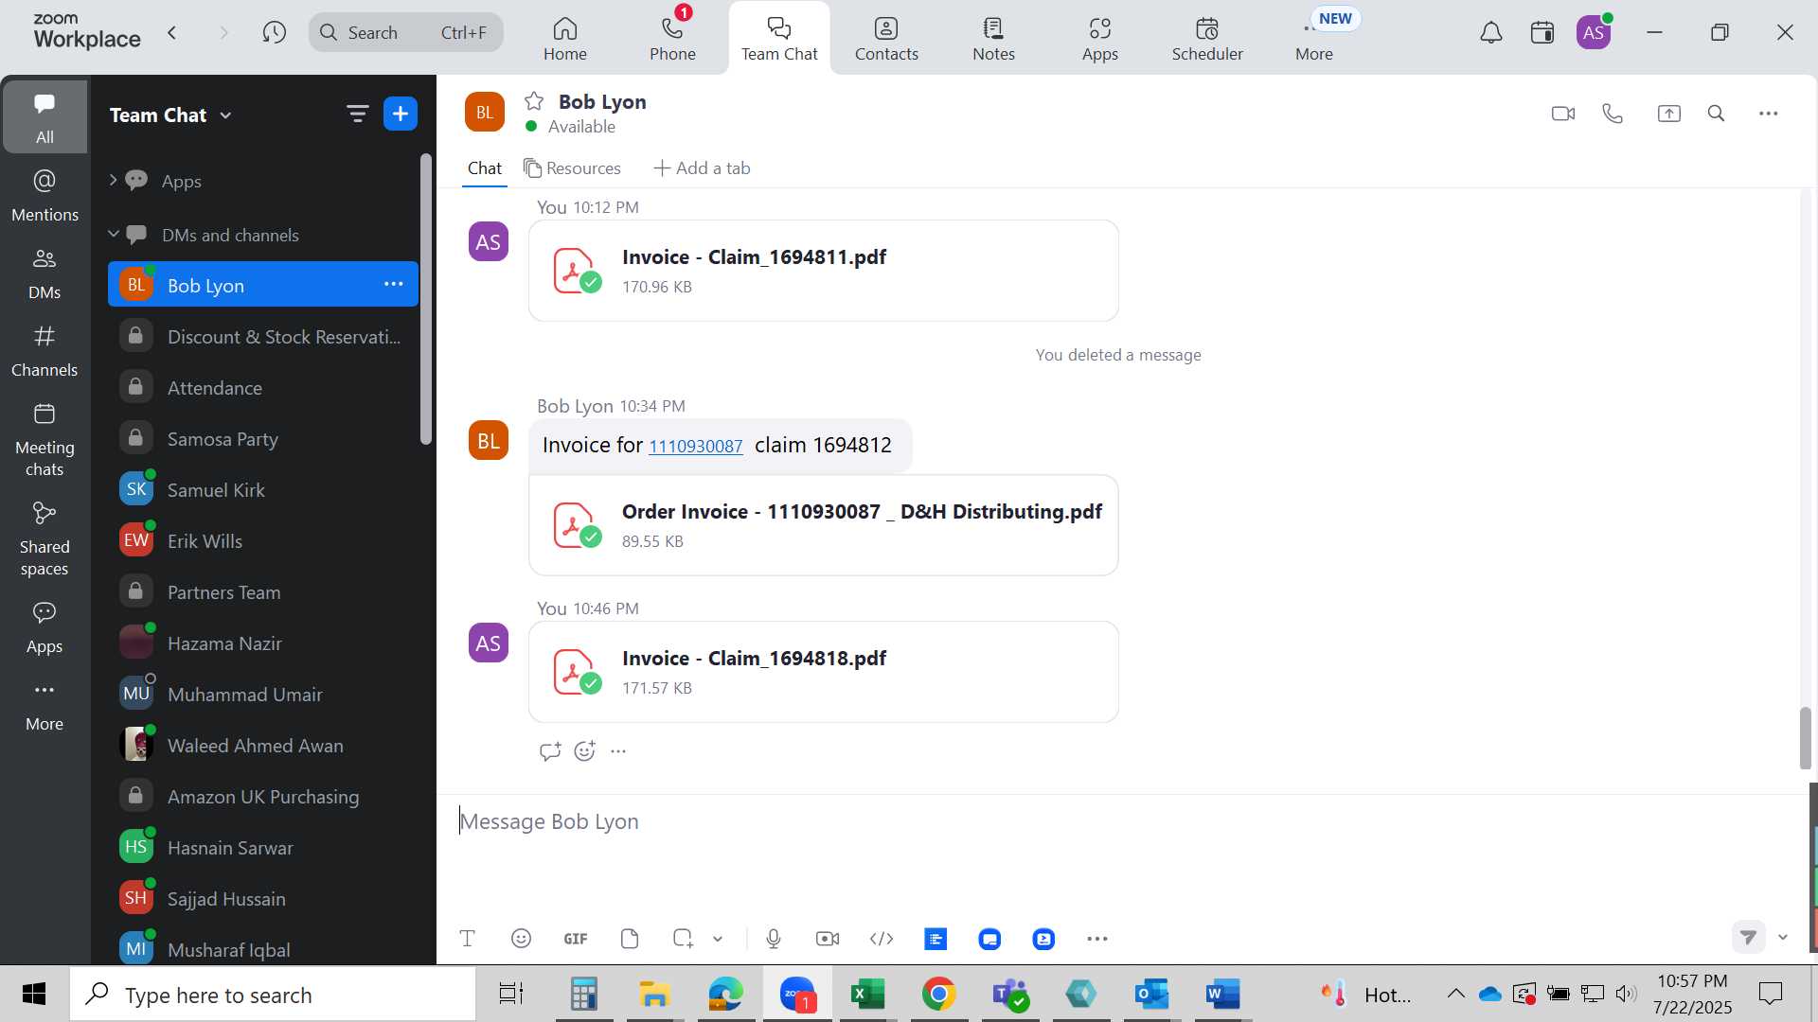Start a video meeting with Bob Lyon

tap(1562, 114)
